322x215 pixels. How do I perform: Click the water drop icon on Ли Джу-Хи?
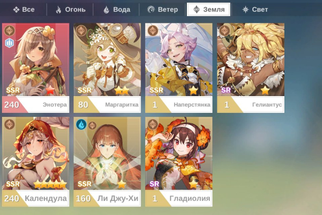pyautogui.click(x=81, y=124)
